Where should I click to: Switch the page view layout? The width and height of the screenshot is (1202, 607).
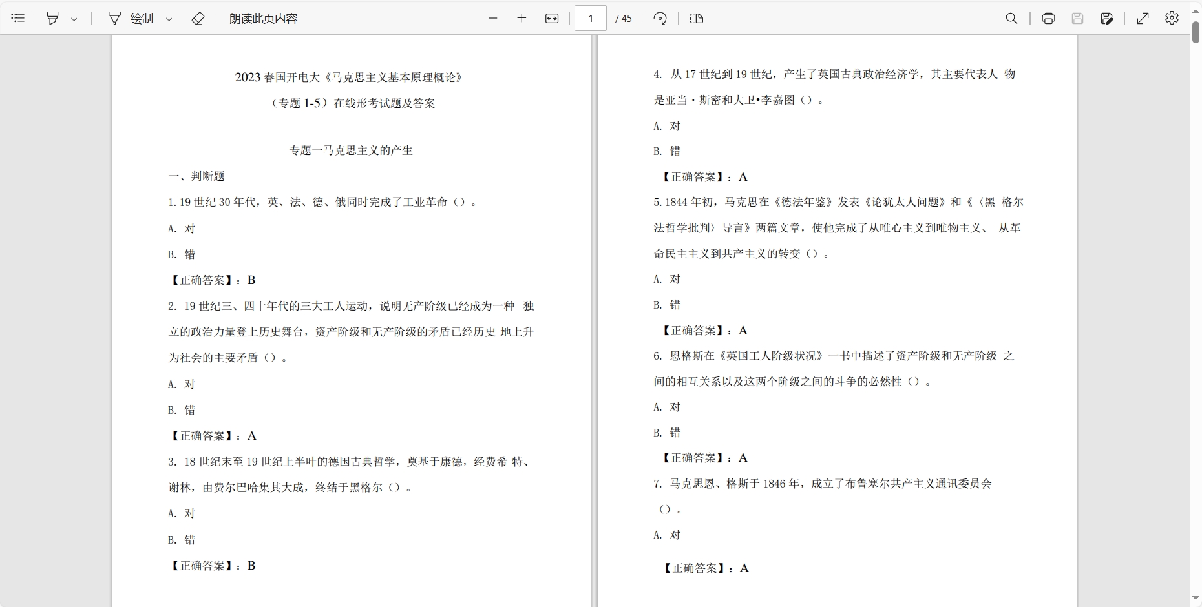[x=697, y=18]
